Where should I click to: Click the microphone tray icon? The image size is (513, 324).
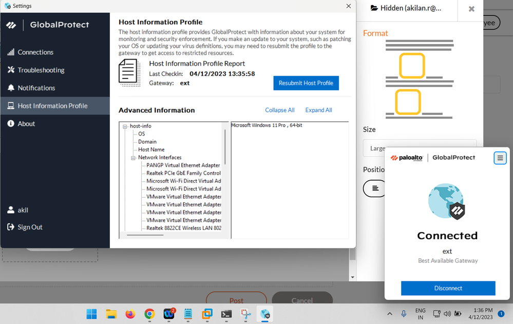click(404, 314)
